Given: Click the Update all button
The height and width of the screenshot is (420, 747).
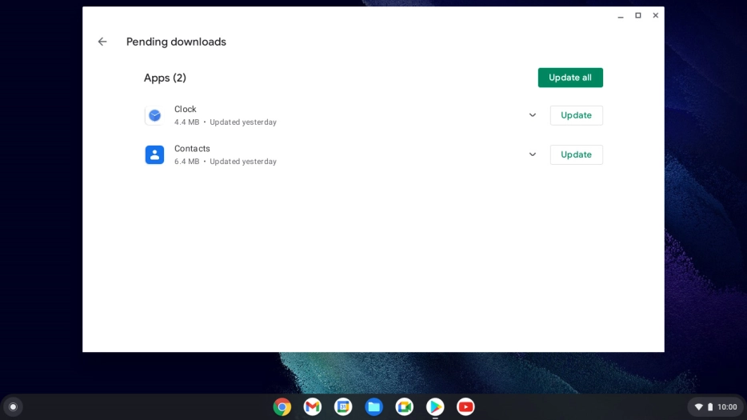Looking at the screenshot, I should coord(570,78).
